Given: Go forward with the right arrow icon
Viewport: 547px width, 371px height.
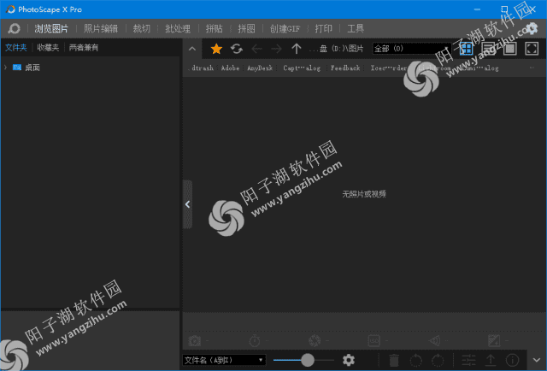Looking at the screenshot, I should 276,49.
